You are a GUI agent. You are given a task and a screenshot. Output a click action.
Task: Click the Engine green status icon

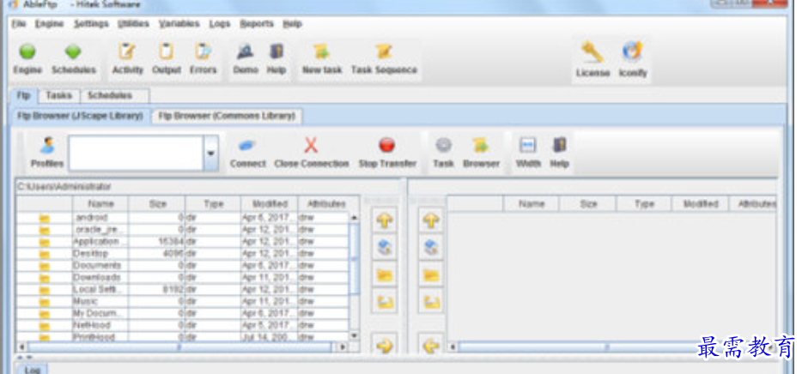pos(27,51)
